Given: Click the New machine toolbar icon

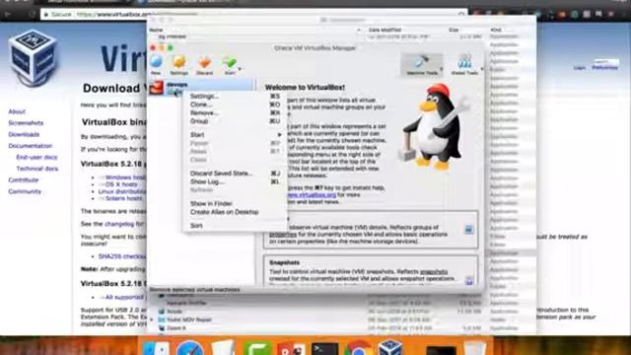Looking at the screenshot, I should 156,65.
